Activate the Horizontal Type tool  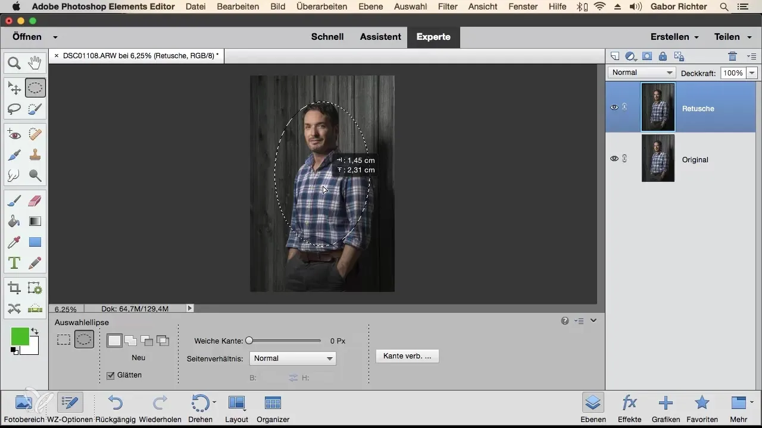pyautogui.click(x=14, y=262)
